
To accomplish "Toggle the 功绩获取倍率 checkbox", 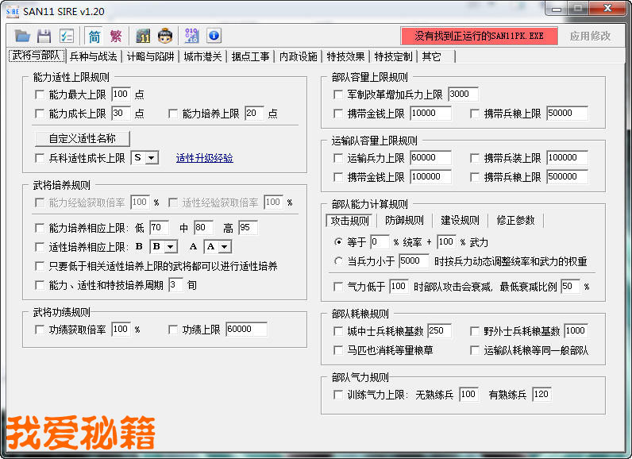I will 40,330.
